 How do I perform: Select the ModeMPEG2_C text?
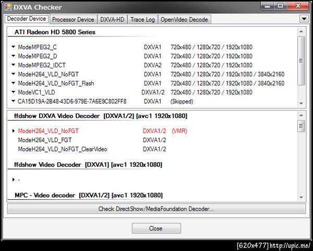[38, 47]
